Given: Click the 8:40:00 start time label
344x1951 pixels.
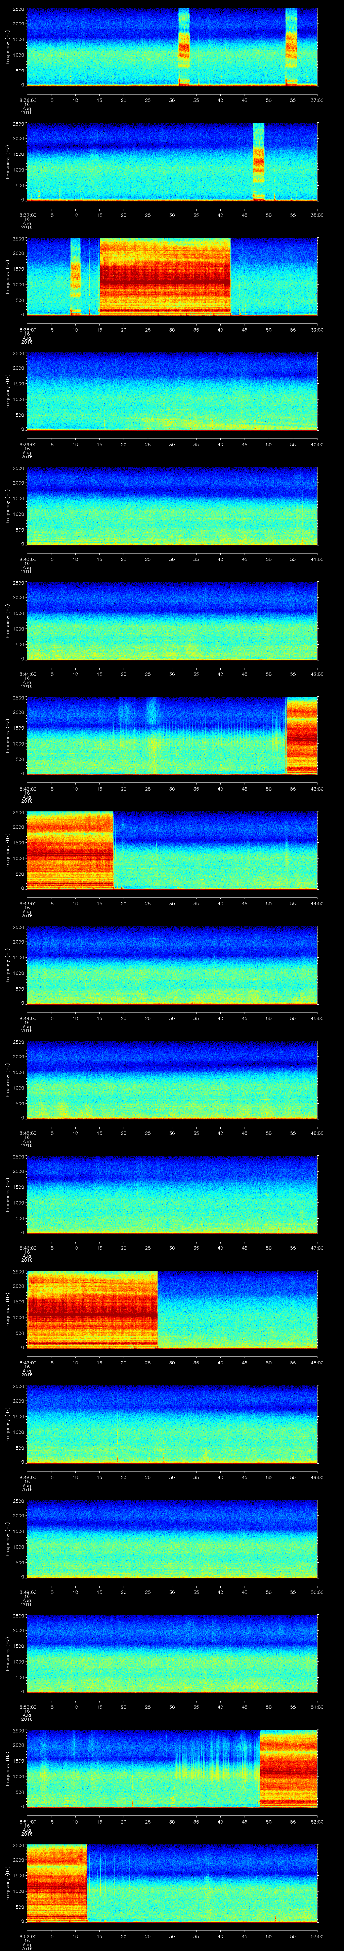Looking at the screenshot, I should point(27,559).
